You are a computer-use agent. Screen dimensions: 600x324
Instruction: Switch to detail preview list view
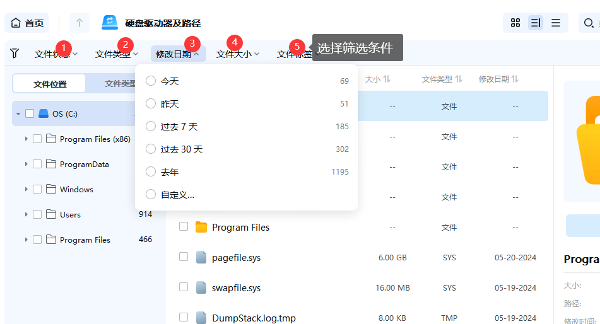coord(536,23)
